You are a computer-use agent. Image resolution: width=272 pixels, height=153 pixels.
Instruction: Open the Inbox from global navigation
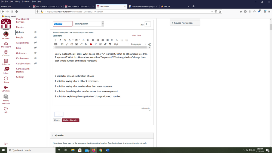point(6,71)
